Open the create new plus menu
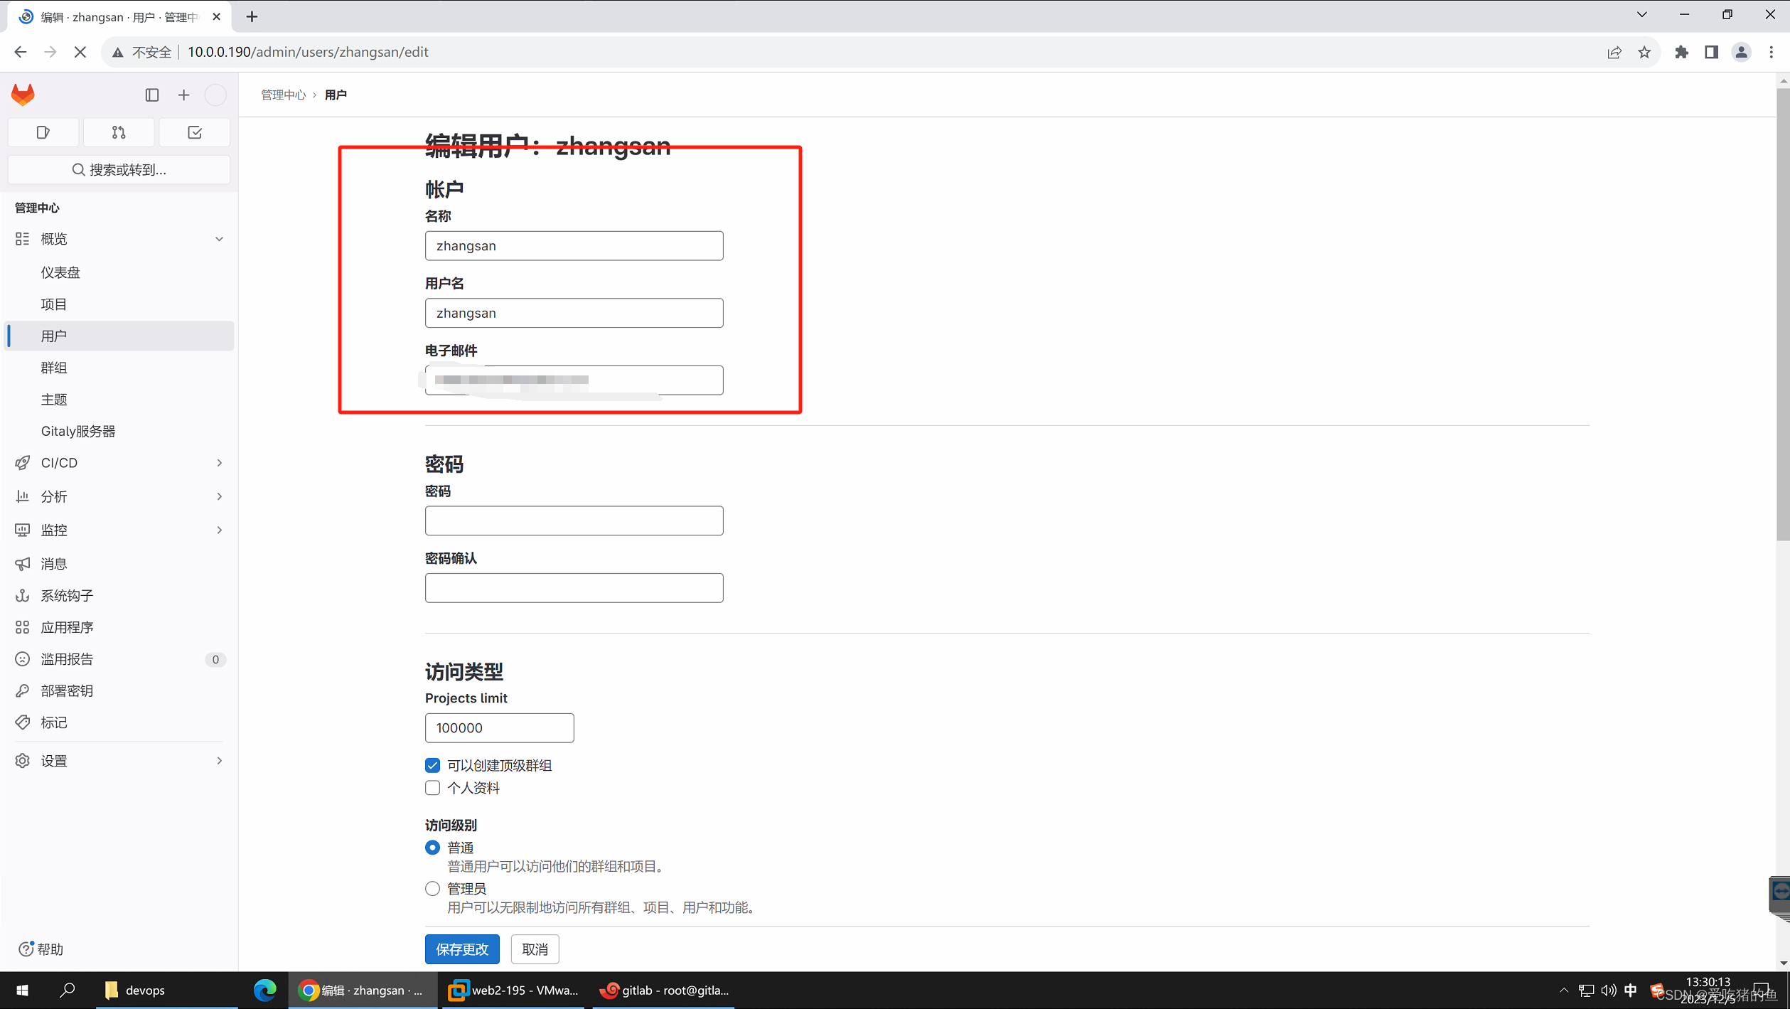The width and height of the screenshot is (1790, 1009). point(184,95)
